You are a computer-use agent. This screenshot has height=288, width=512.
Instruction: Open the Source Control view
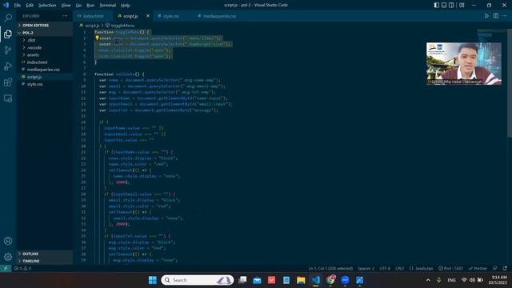click(x=8, y=50)
